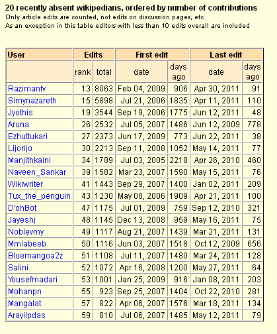Viewport: 277px width, 334px height.
Task: Select the 1480 days ago cell
Action: pyautogui.click(x=178, y=256)
